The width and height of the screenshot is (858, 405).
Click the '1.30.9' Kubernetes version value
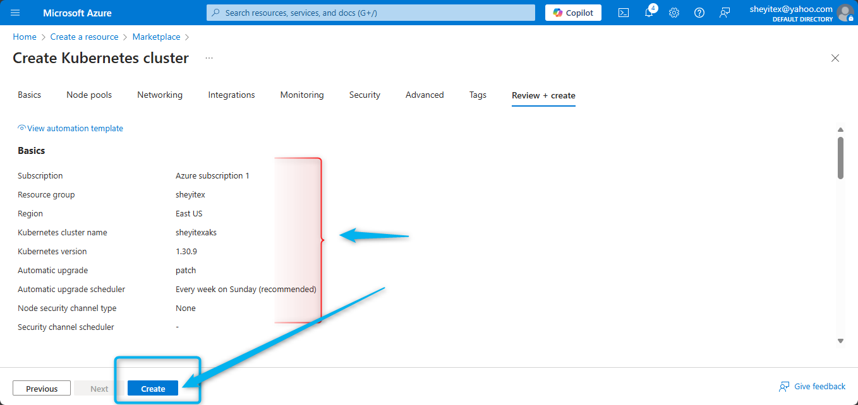click(186, 252)
